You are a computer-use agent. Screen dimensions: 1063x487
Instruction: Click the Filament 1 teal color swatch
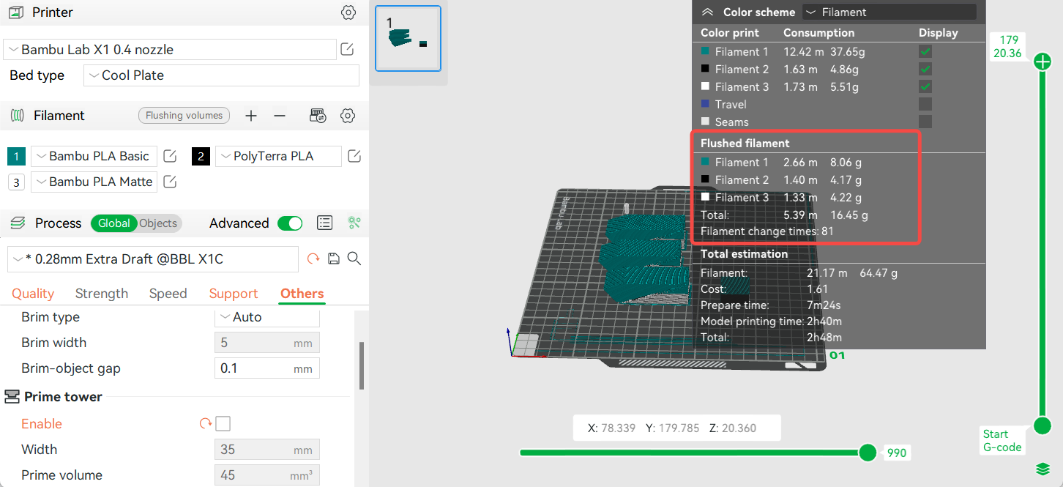tap(704, 51)
